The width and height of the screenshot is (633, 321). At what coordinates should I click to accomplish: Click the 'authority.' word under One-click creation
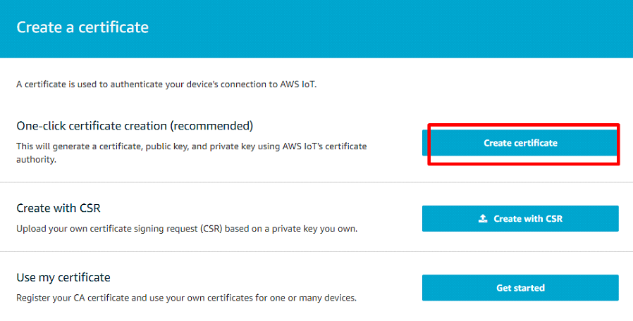36,160
